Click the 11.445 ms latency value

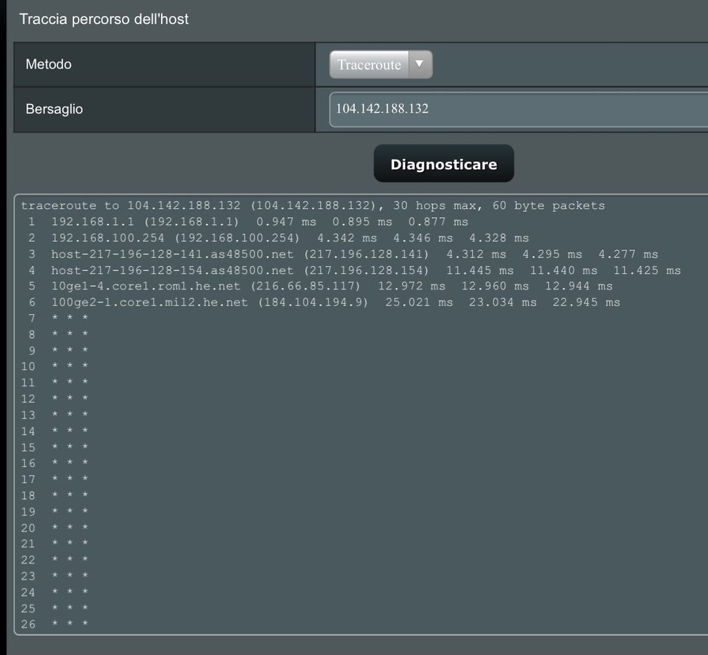[x=480, y=270]
